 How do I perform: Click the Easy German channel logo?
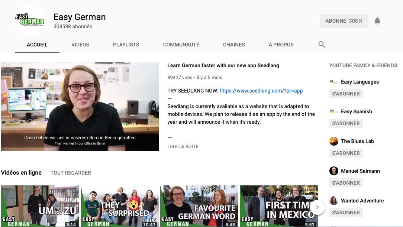click(30, 21)
